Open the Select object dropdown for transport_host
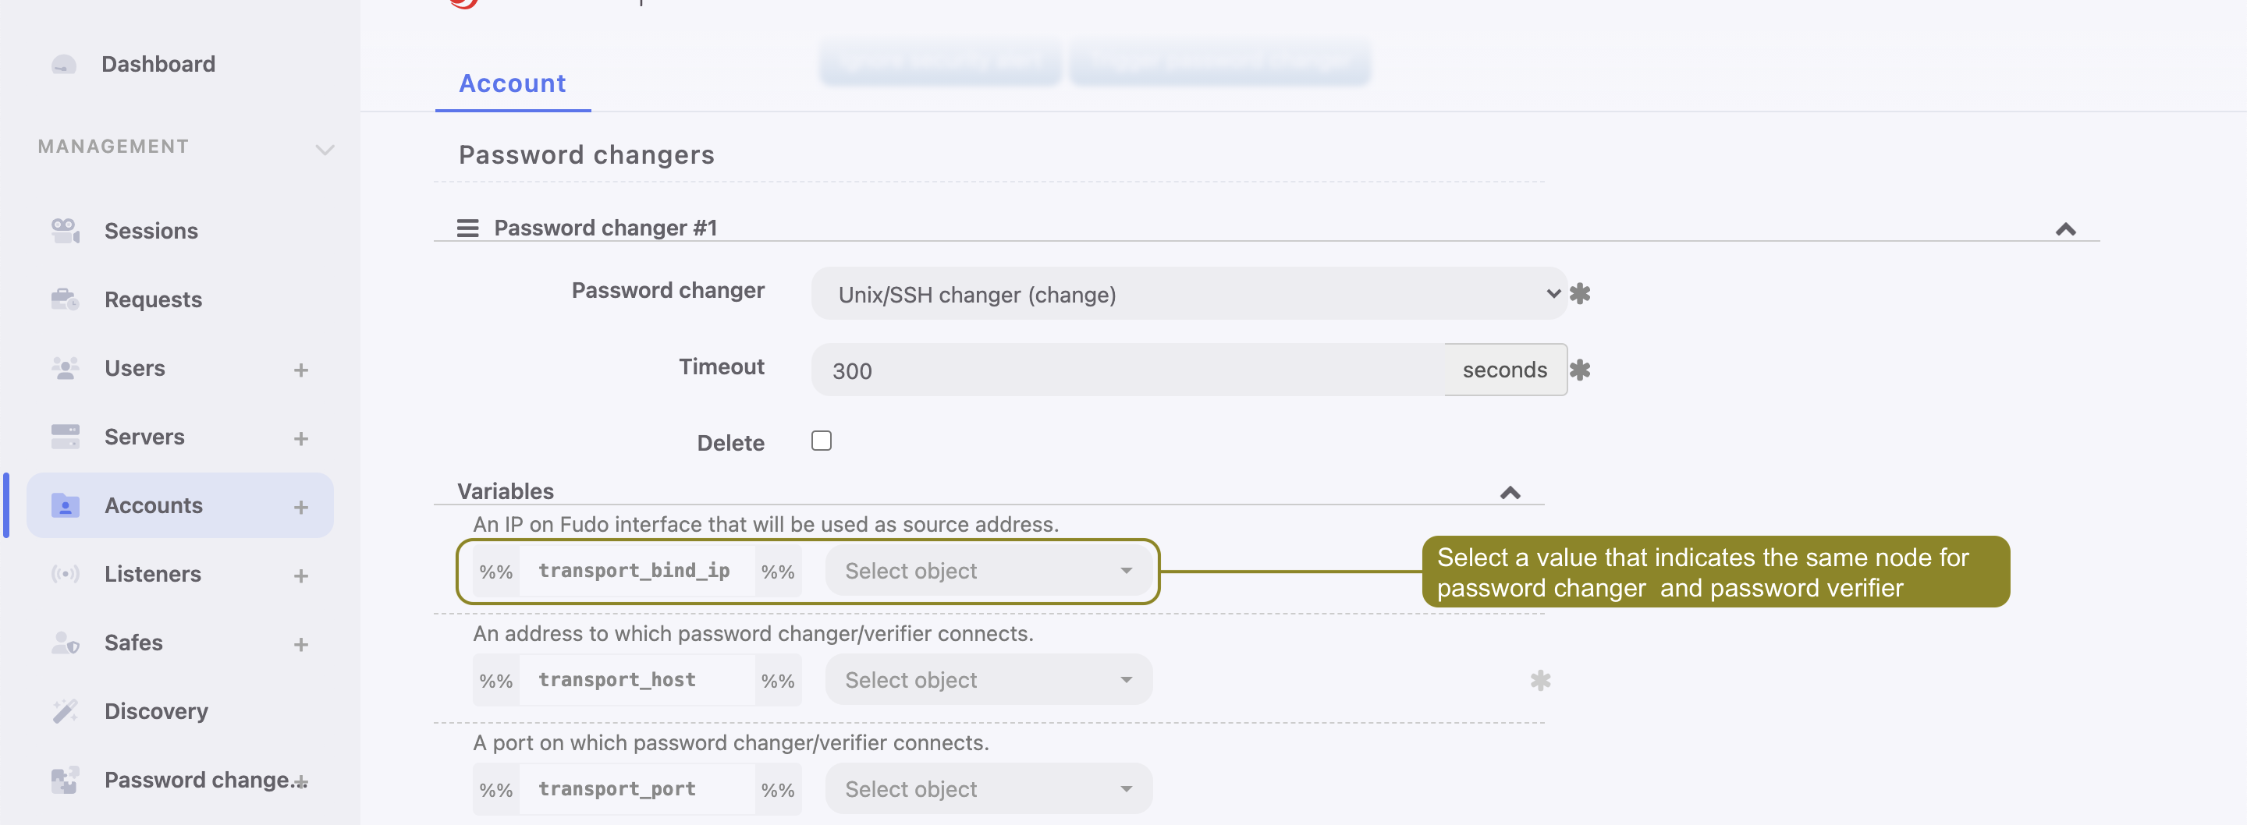Viewport: 2247px width, 825px height. 988,679
